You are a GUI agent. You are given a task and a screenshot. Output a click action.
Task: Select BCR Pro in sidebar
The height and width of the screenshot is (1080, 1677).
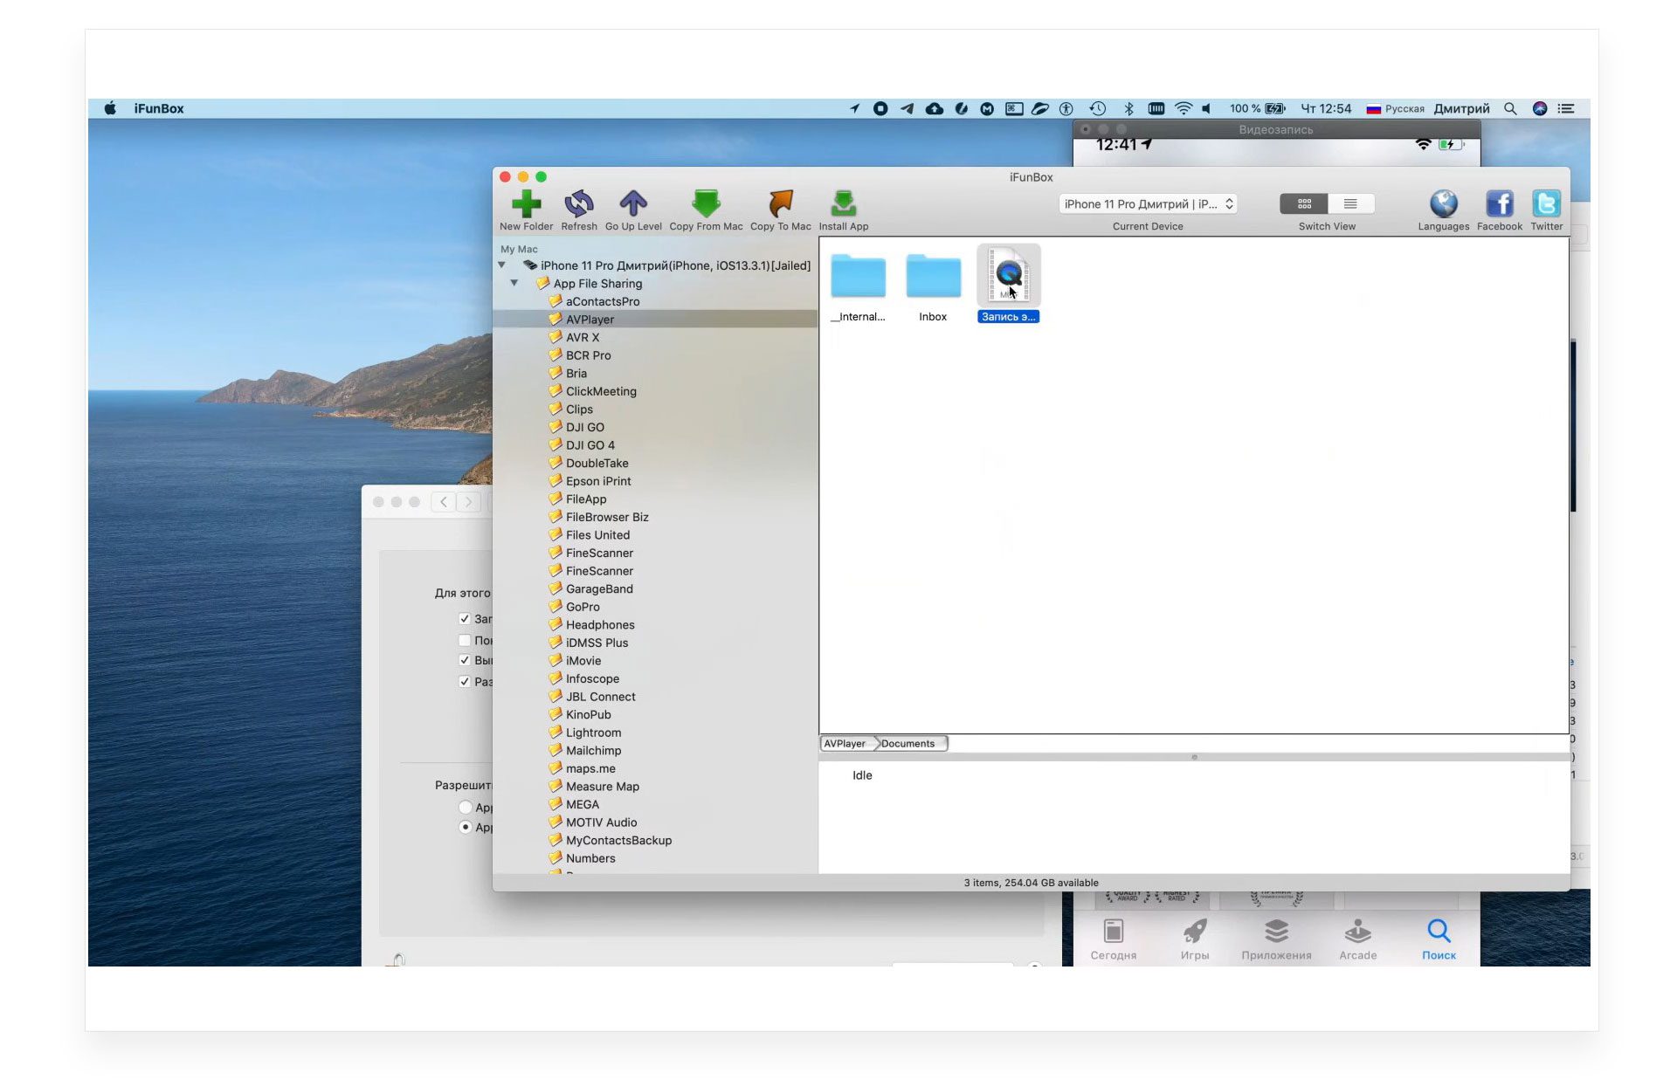[588, 355]
